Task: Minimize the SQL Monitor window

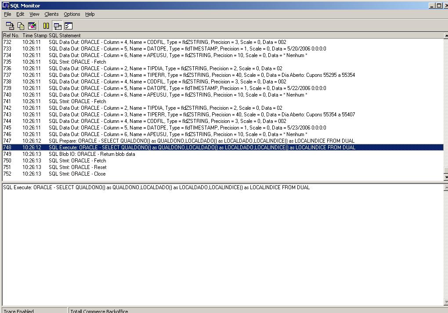Action: [432, 5]
